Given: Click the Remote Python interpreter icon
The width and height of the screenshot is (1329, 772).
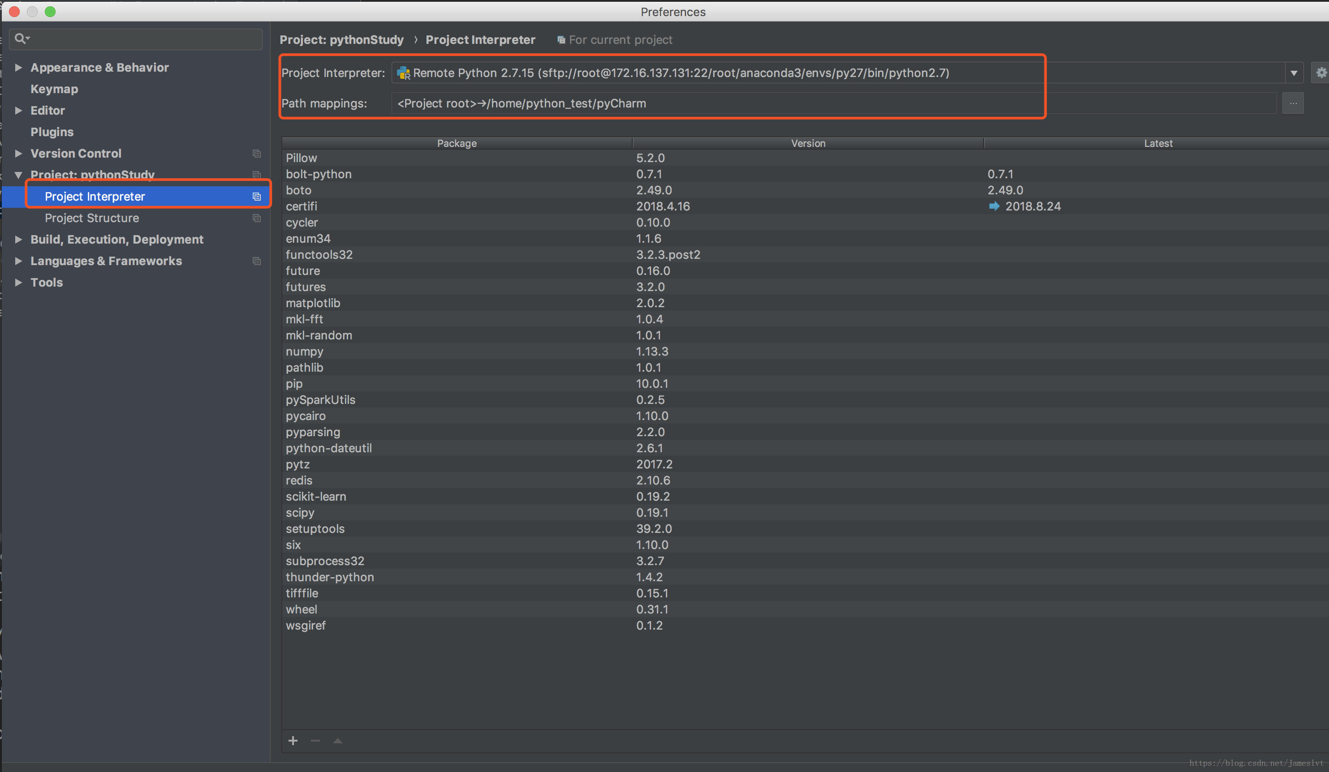Looking at the screenshot, I should 403,73.
